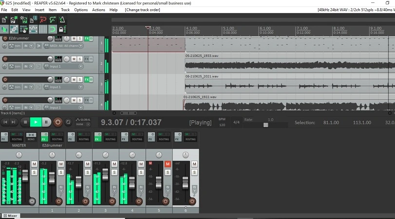Toggle the locking padlock icon
Image resolution: width=395 pixels, height=219 pixels.
pyautogui.click(x=62, y=29)
